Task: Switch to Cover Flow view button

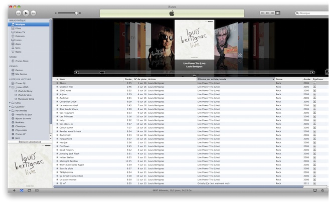Action: pyautogui.click(x=278, y=13)
